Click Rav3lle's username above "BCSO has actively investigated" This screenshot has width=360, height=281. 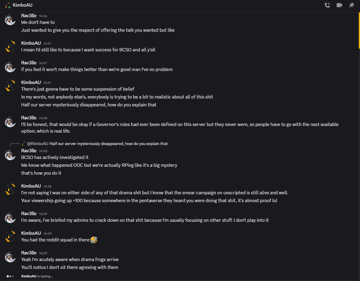[29, 150]
